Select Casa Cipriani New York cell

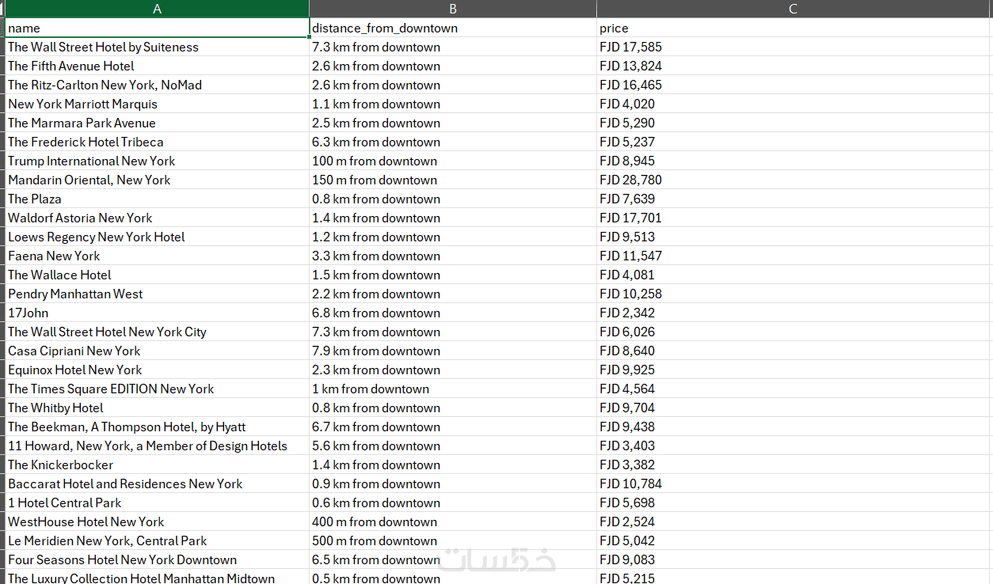[x=157, y=351]
